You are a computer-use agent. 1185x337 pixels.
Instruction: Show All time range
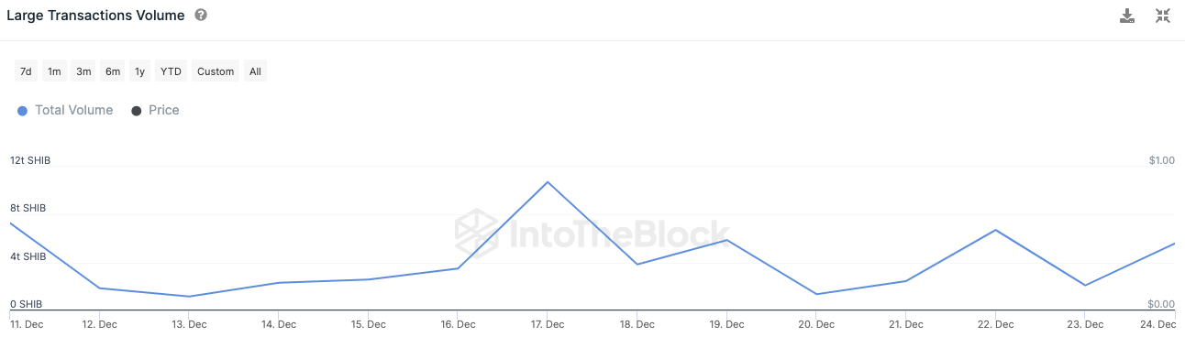pos(255,71)
